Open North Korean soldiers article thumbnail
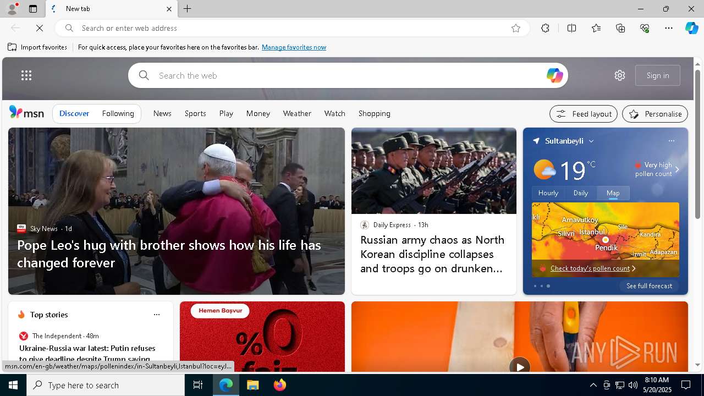The height and width of the screenshot is (396, 704). (434, 171)
